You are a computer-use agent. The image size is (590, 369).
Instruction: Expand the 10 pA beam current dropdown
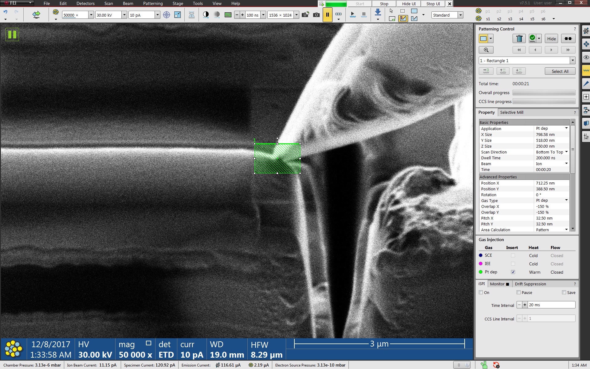click(157, 15)
